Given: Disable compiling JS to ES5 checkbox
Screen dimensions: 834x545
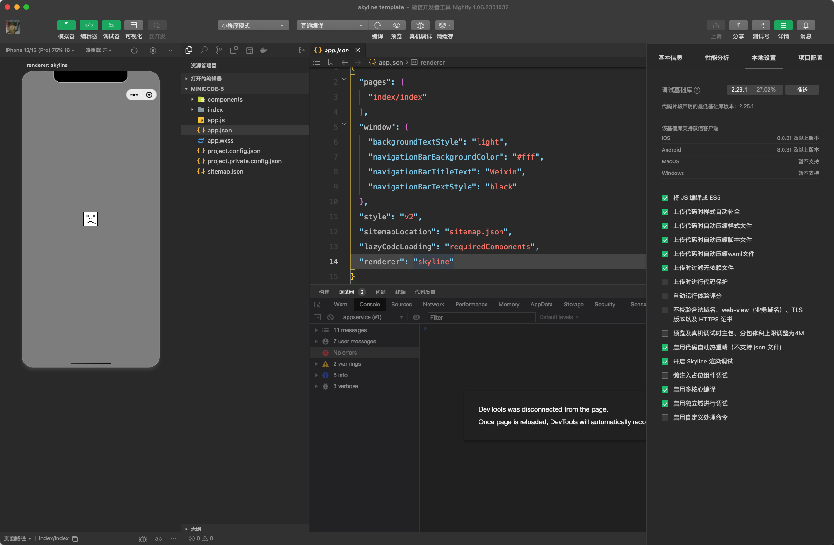Looking at the screenshot, I should pyautogui.click(x=665, y=198).
